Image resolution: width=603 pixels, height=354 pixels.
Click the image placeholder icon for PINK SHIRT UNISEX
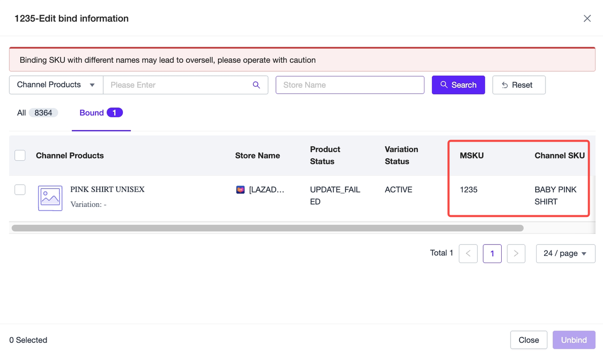[50, 198]
